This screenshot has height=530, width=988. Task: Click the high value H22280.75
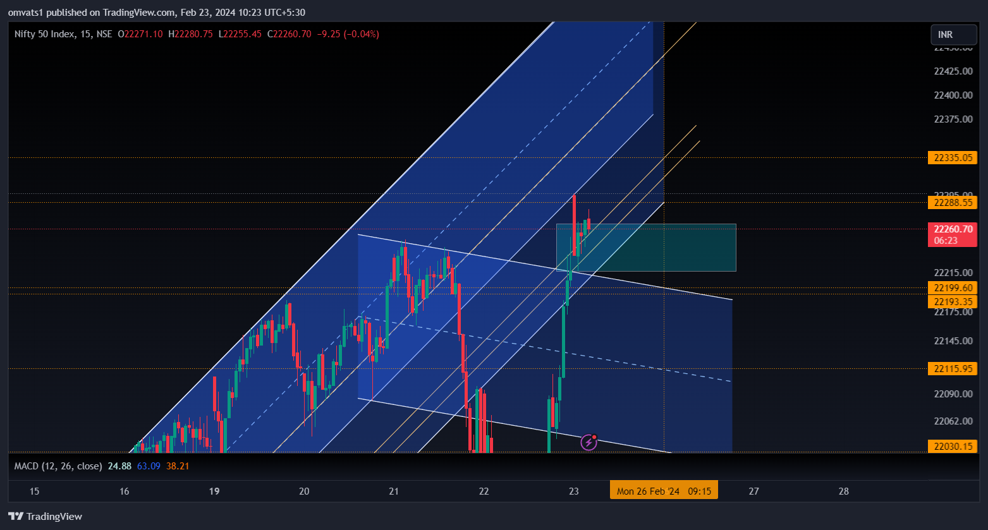click(190, 34)
